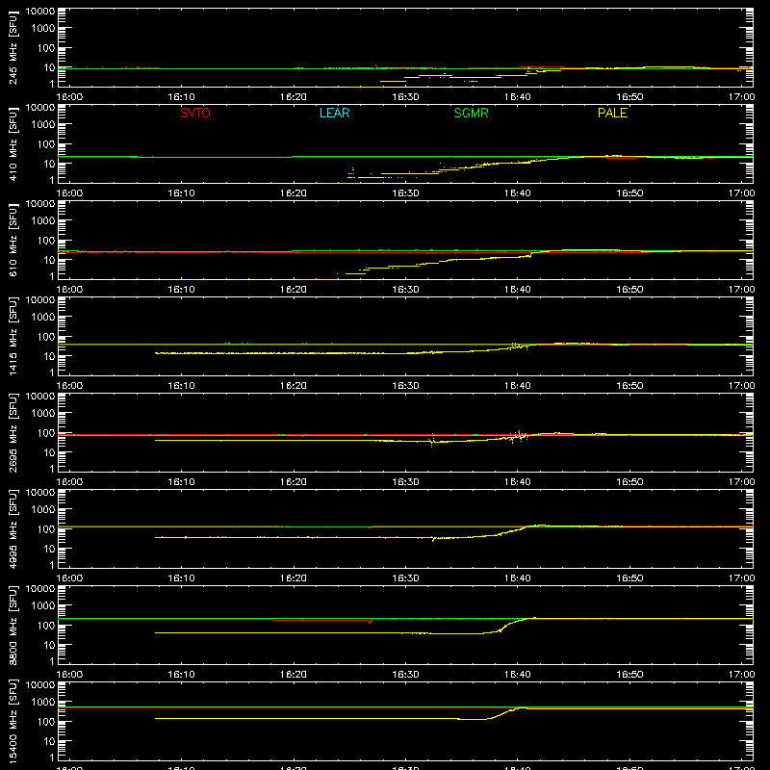Click the 100 y-axis label in 8800 MHz panel
The width and height of the screenshot is (770, 770).
[x=46, y=626]
